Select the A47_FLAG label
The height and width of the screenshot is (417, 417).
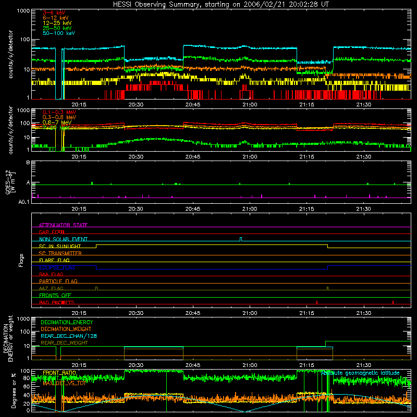point(51,288)
